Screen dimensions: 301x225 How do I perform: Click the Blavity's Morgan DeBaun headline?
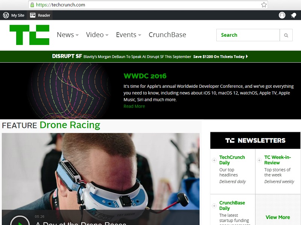click(x=137, y=57)
